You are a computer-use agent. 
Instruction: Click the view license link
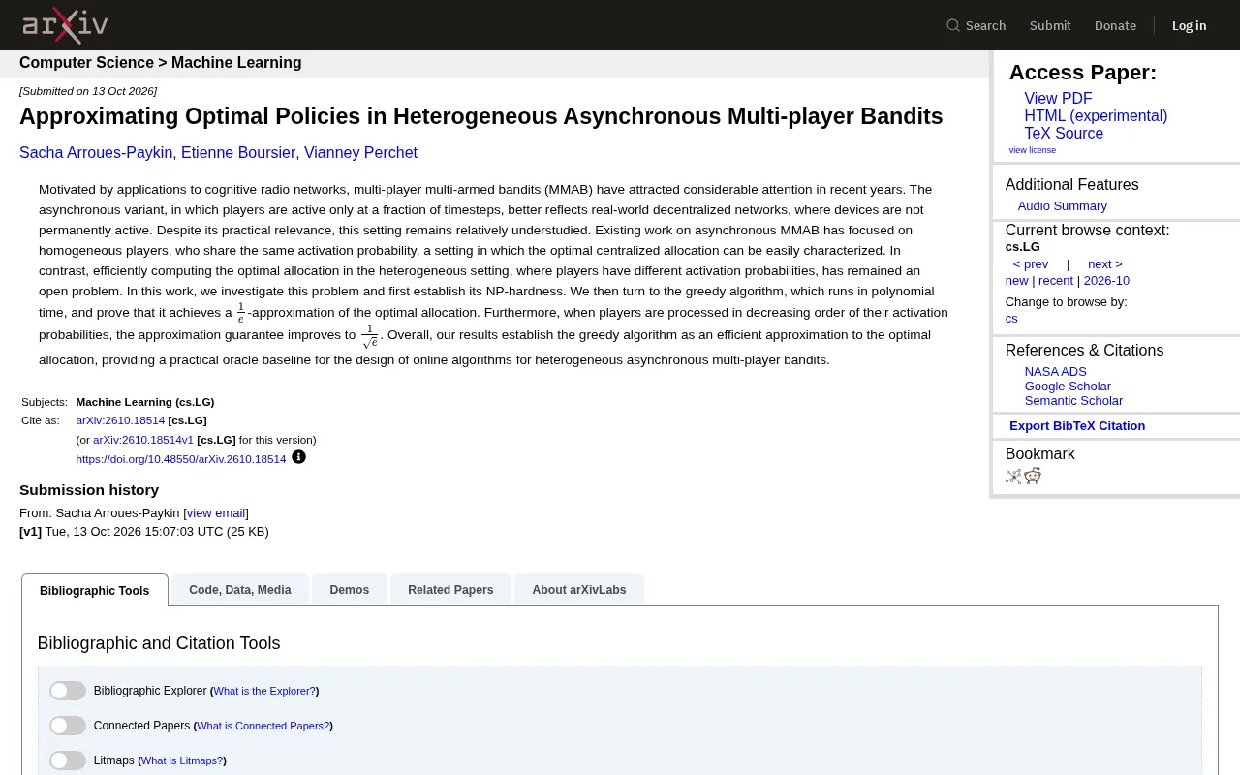tap(1033, 150)
